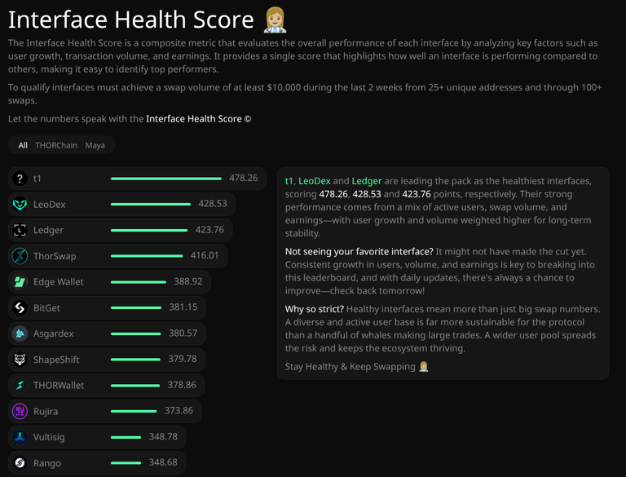Click the 416.01 score value
This screenshot has height=477, width=626.
click(x=205, y=255)
